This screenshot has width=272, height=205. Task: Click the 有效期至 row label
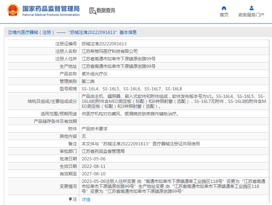tap(68, 174)
